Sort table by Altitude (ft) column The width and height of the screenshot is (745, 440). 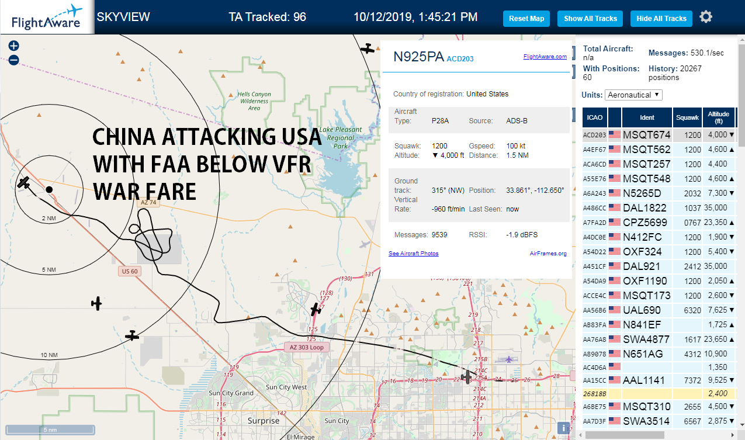pos(719,117)
